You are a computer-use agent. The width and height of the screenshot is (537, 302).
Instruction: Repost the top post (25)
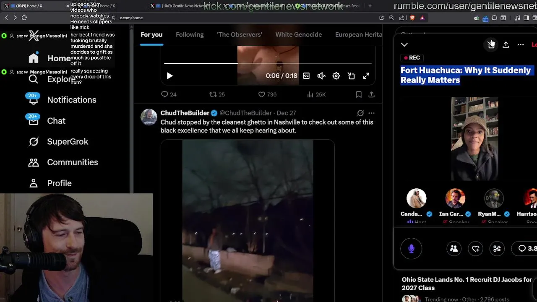click(217, 94)
